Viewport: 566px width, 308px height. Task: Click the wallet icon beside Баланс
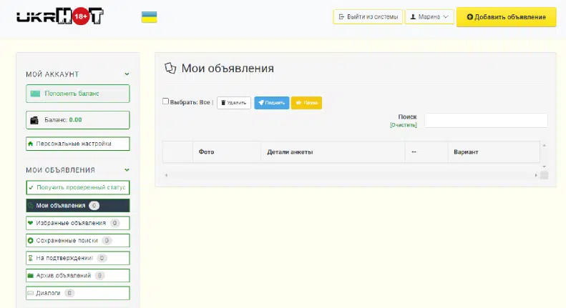[x=34, y=120]
